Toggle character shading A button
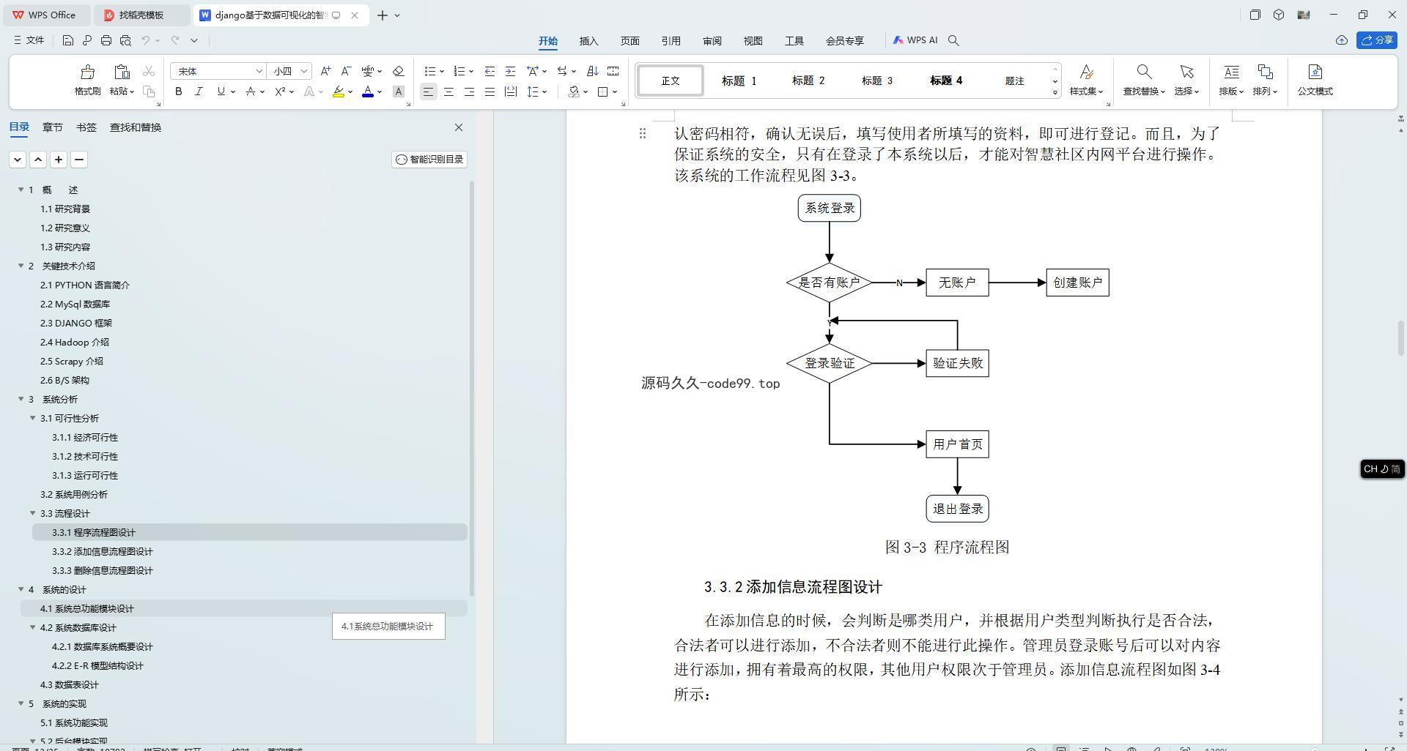This screenshot has height=751, width=1407. pyautogui.click(x=398, y=91)
